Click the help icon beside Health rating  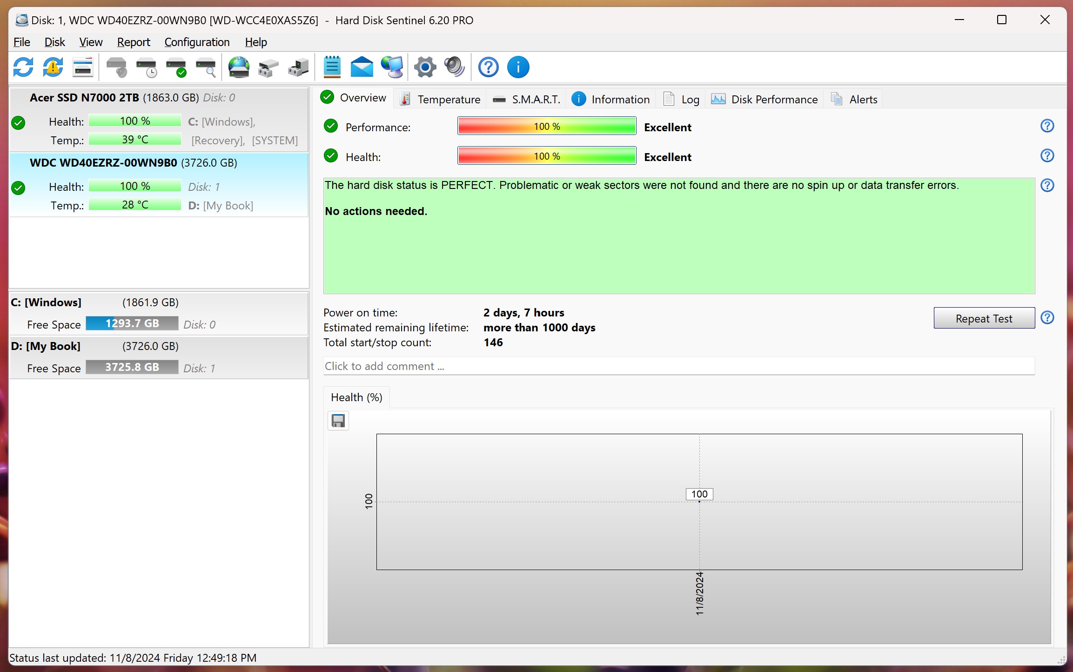click(1047, 155)
